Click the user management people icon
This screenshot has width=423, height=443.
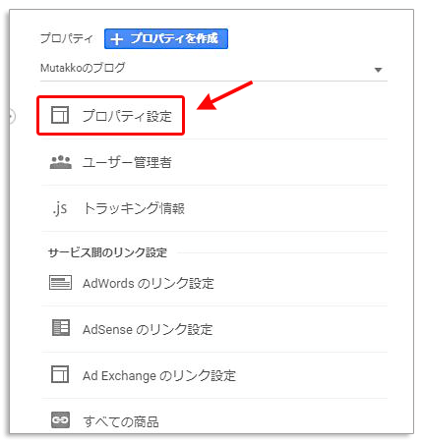click(x=61, y=162)
